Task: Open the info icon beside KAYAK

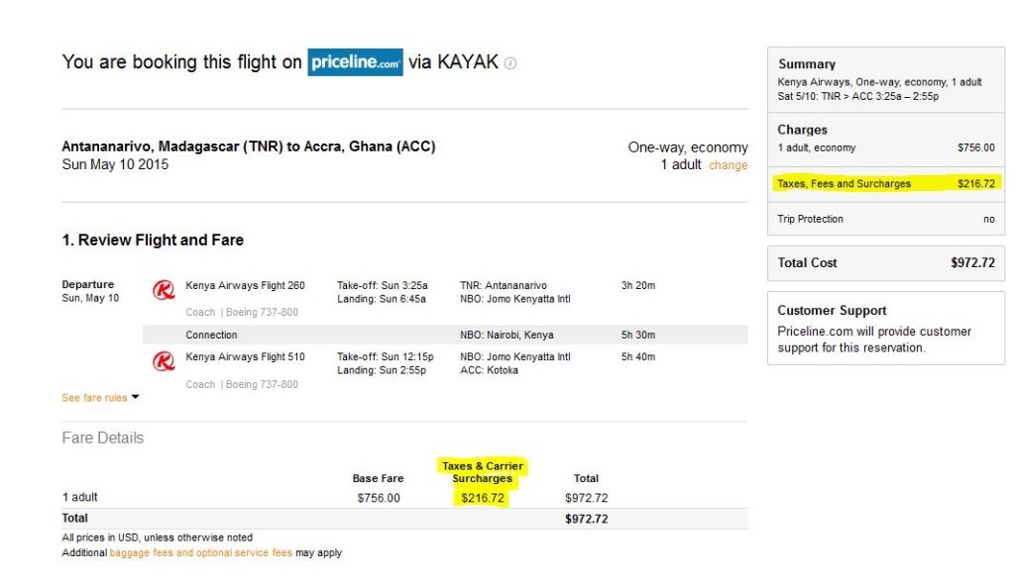Action: [510, 63]
